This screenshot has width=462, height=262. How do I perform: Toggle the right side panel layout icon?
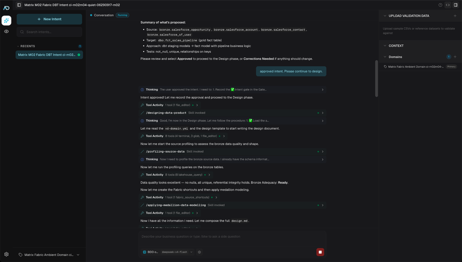(x=456, y=5)
